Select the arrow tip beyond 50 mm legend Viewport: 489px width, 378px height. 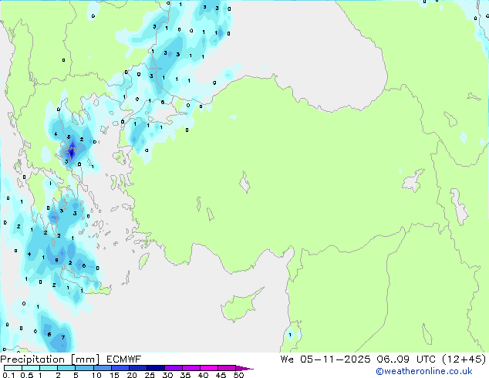244,368
